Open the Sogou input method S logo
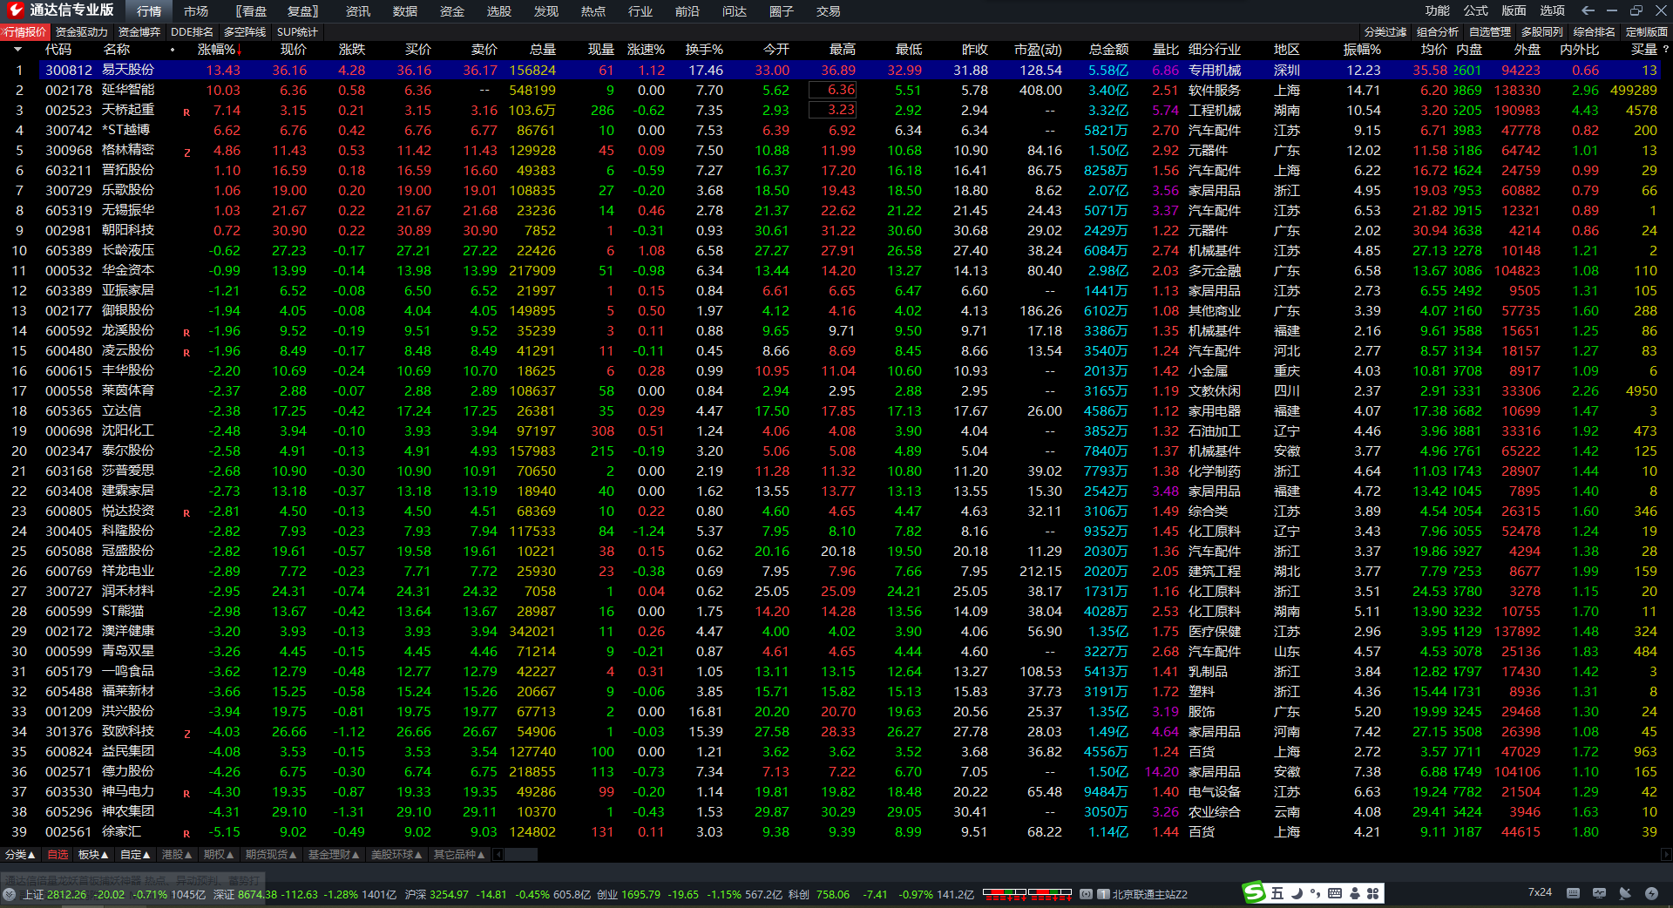1673x908 pixels. coord(1254,892)
